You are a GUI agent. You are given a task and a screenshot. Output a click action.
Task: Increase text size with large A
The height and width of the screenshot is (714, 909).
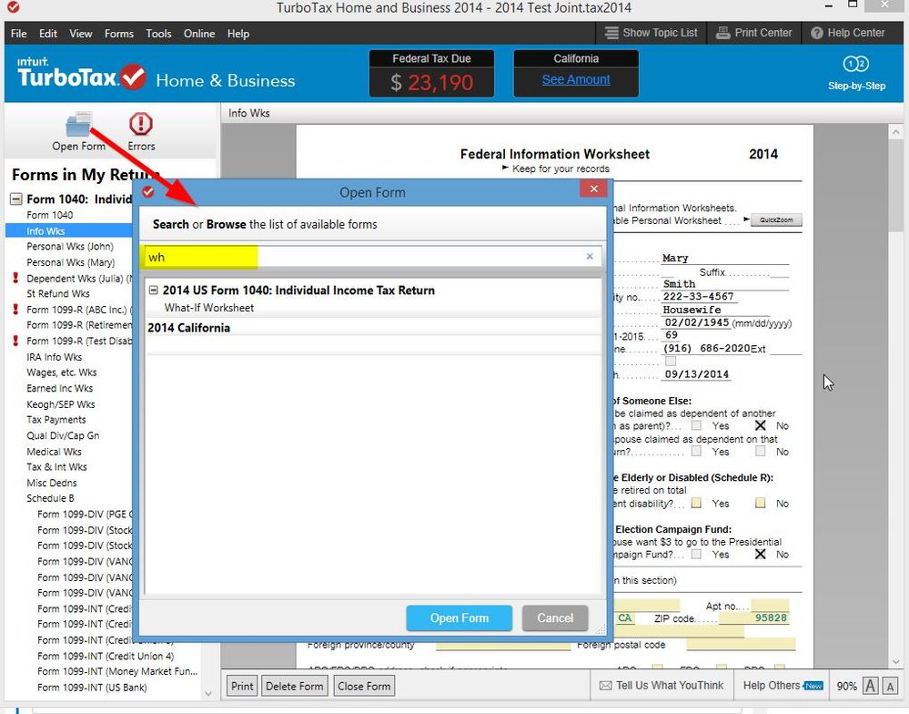tap(870, 686)
